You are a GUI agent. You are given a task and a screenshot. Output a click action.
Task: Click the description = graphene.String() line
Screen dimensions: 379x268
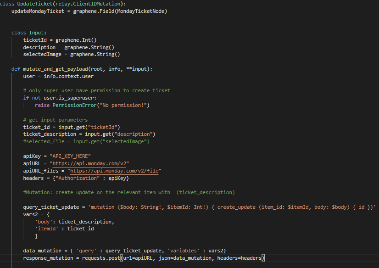(69, 47)
